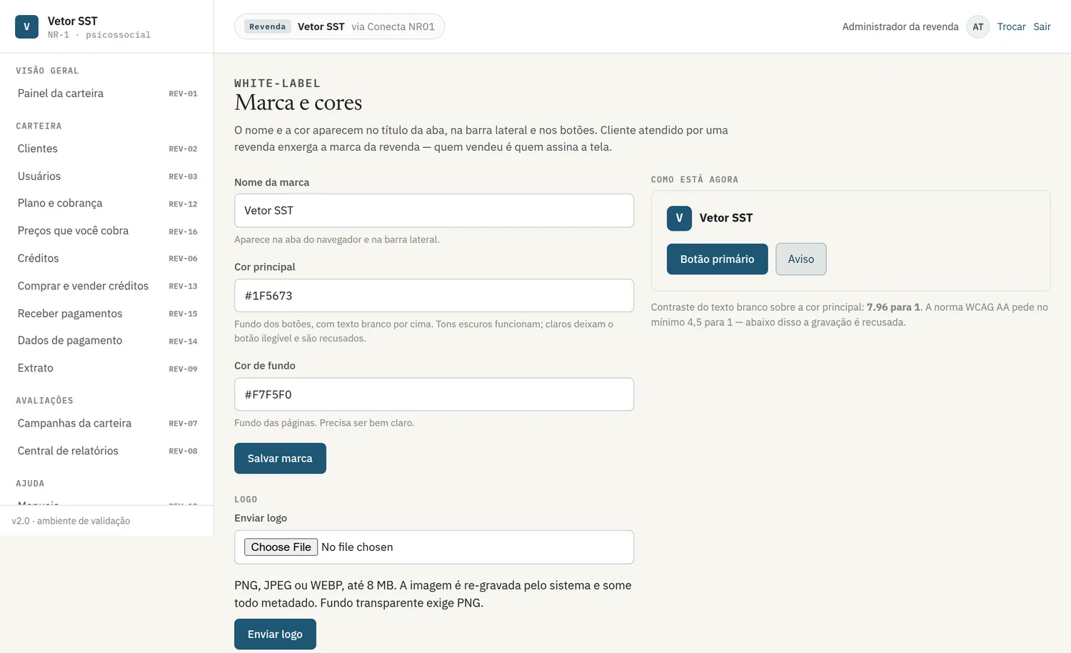Edit the Cor principal hex field

pyautogui.click(x=434, y=296)
